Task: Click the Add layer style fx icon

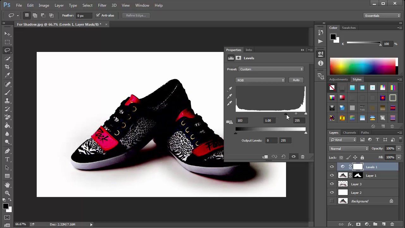Action: [350, 224]
